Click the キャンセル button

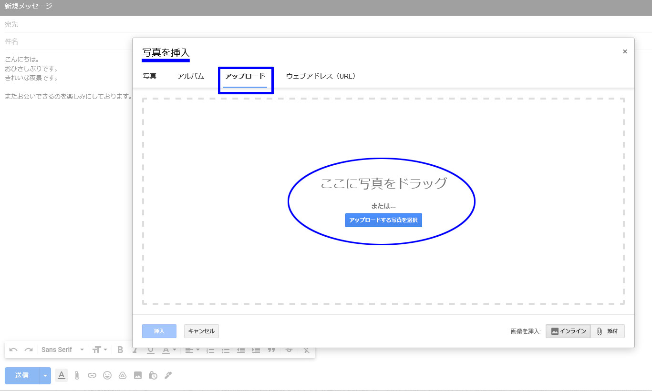click(x=201, y=331)
